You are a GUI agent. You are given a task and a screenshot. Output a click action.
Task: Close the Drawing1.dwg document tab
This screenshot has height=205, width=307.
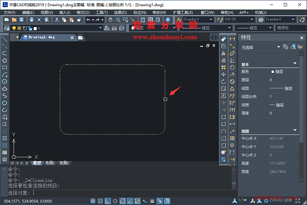click(72, 37)
